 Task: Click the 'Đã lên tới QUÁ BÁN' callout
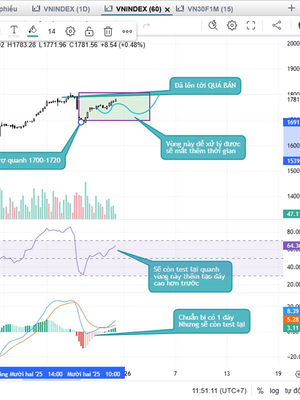tap(205, 86)
